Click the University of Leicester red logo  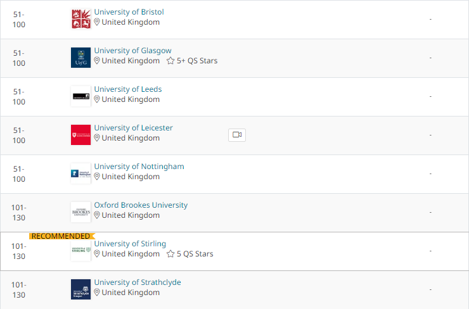pyautogui.click(x=80, y=135)
